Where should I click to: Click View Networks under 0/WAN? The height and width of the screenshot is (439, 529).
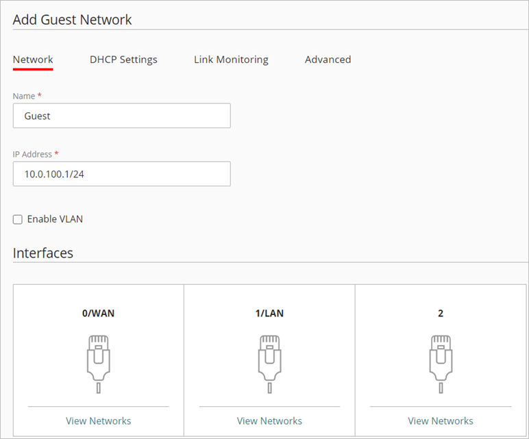pyautogui.click(x=98, y=421)
